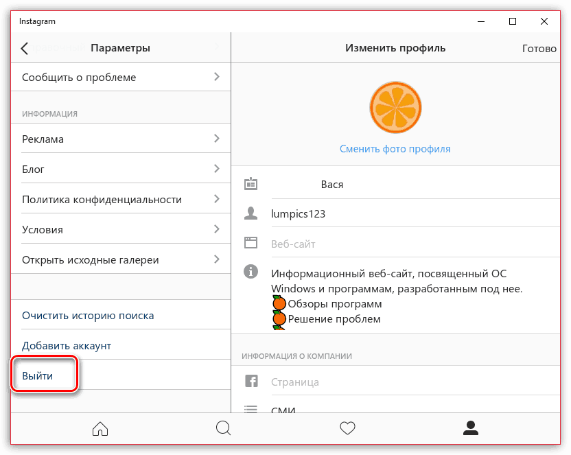571x455 pixels.
Task: Click the username person icon
Action: pos(250,213)
